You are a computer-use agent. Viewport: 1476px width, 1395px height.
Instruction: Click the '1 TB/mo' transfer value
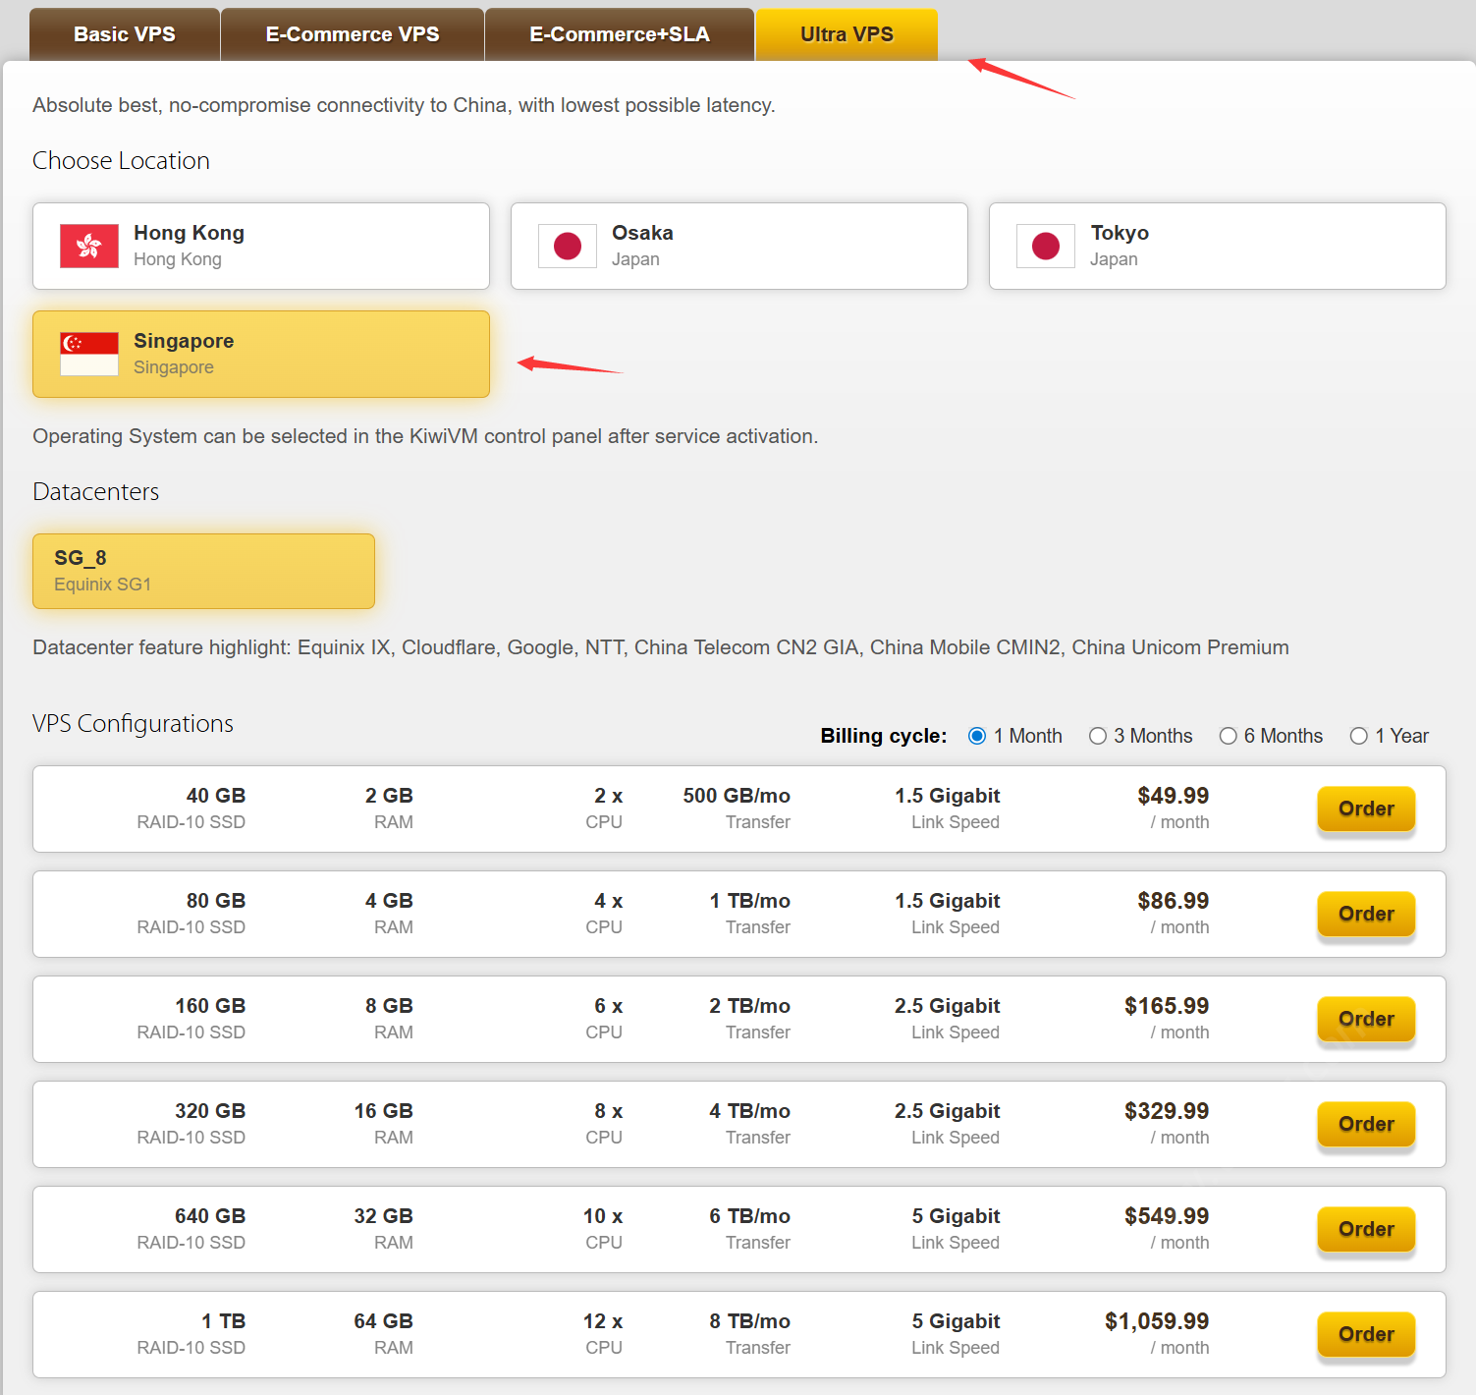point(750,901)
